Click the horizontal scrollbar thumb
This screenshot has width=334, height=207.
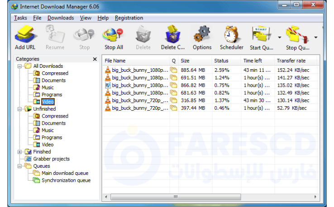176,197
